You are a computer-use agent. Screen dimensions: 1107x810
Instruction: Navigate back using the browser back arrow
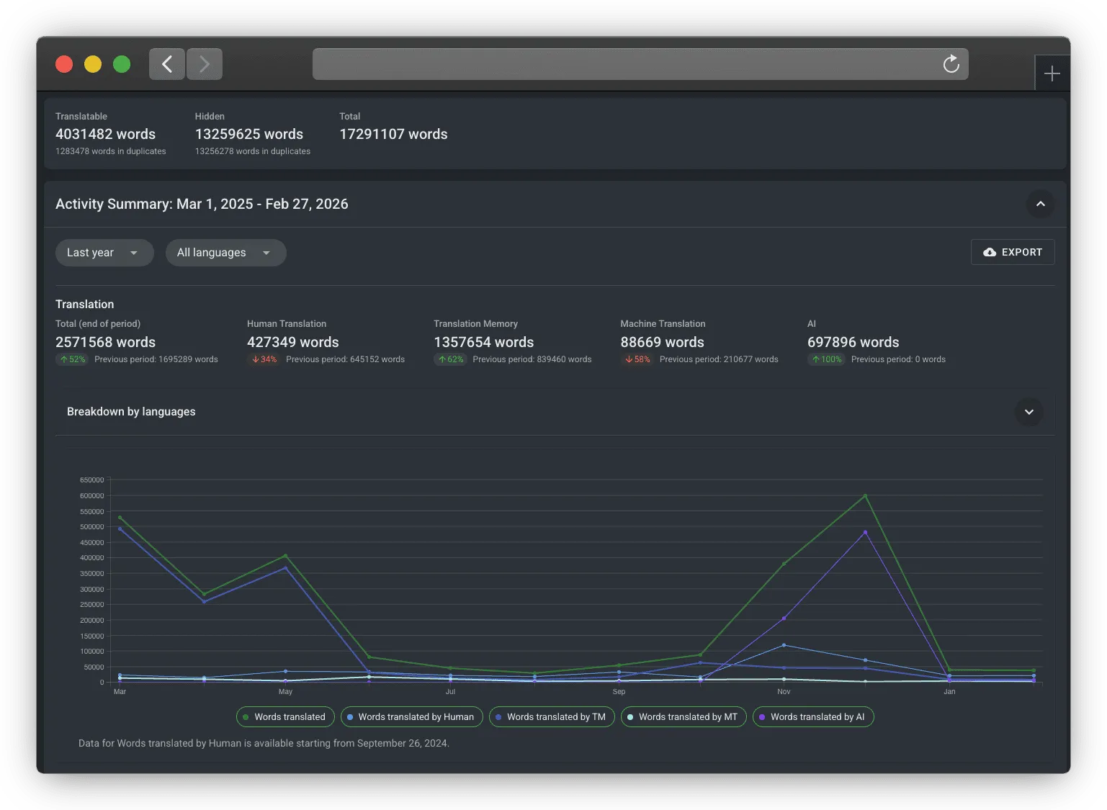click(x=166, y=63)
